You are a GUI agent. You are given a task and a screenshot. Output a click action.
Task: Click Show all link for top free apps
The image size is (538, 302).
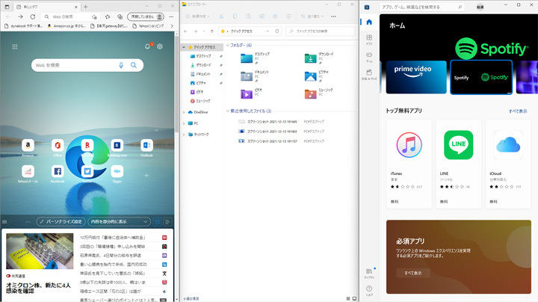[x=518, y=111]
